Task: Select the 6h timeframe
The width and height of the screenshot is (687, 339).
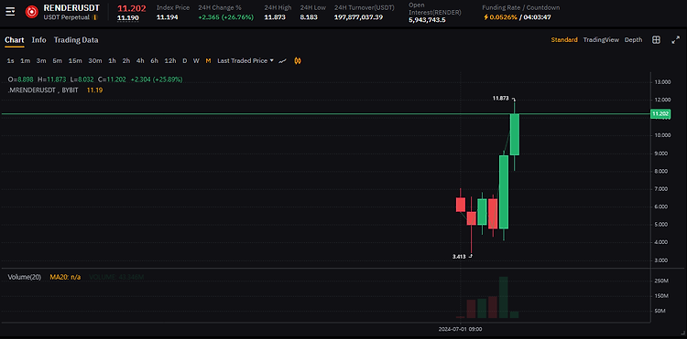Action: pyautogui.click(x=154, y=60)
